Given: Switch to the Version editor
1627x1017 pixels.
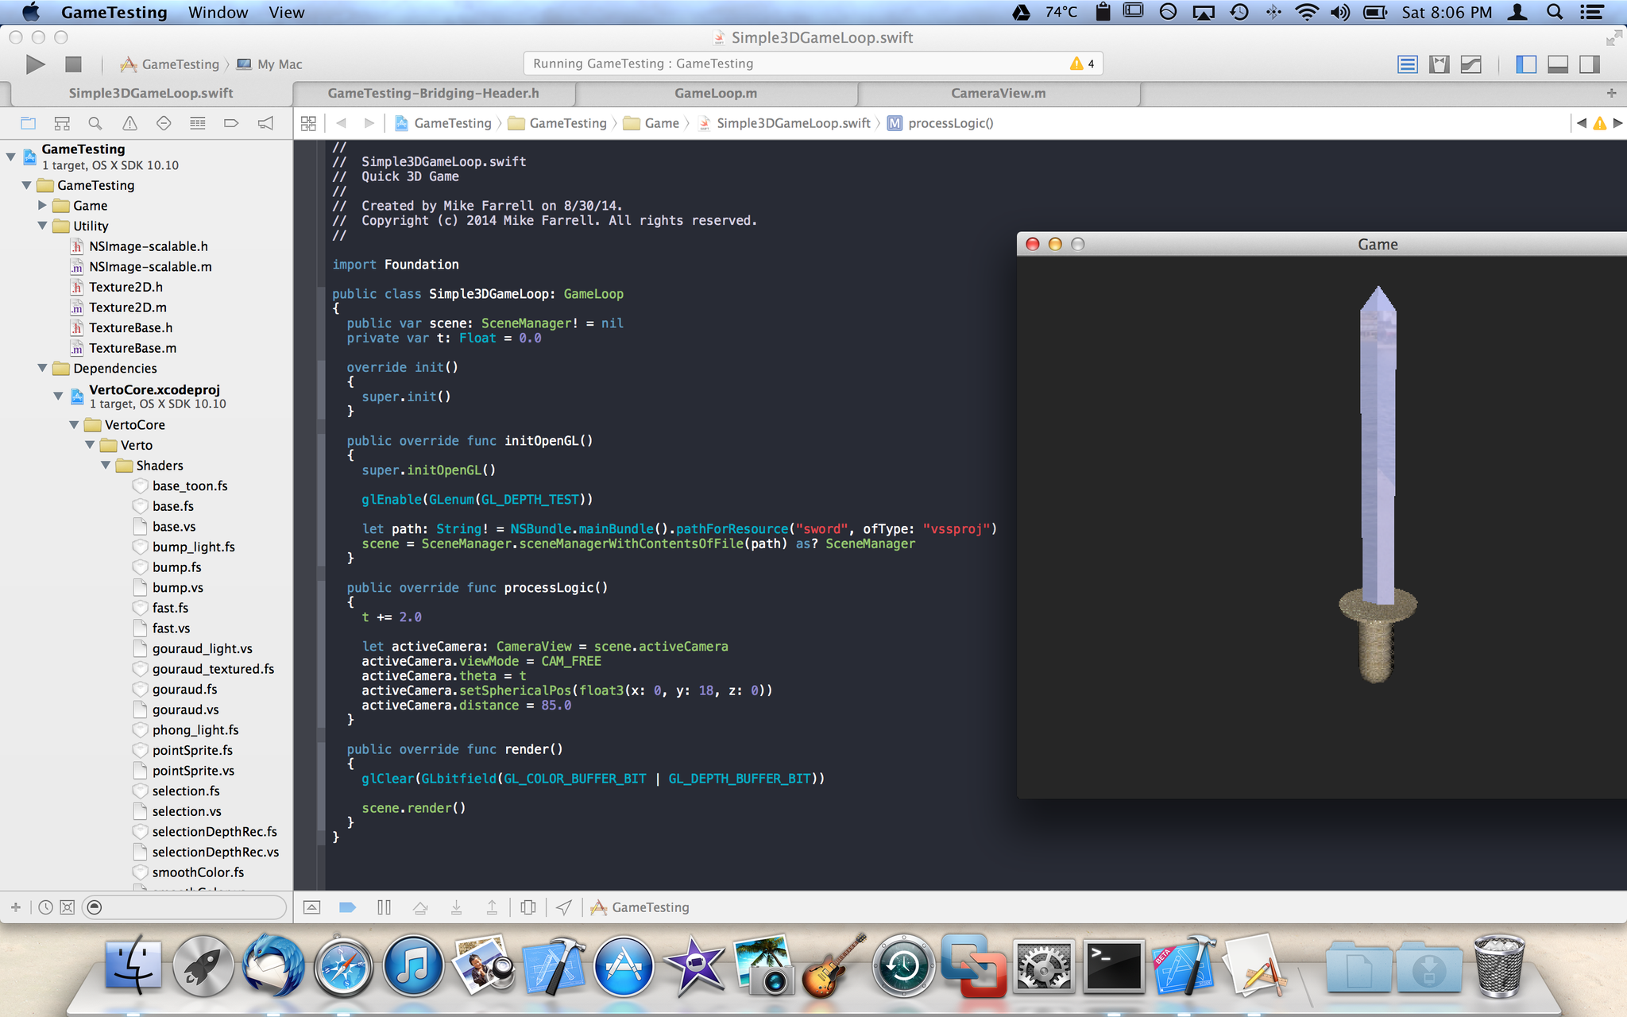Looking at the screenshot, I should (x=1470, y=64).
